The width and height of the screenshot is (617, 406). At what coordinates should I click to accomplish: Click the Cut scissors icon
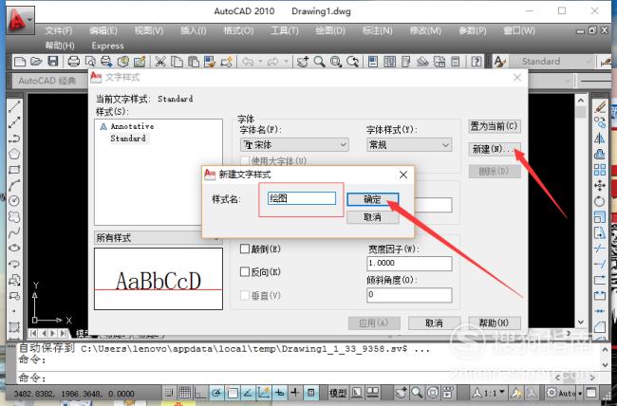pyautogui.click(x=160, y=62)
